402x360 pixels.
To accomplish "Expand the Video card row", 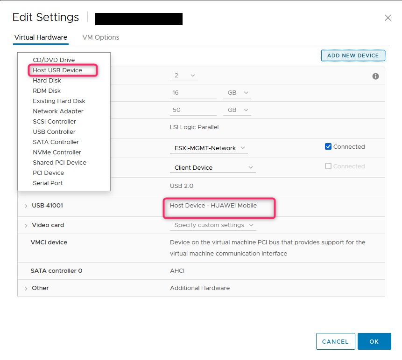I will tap(26, 225).
